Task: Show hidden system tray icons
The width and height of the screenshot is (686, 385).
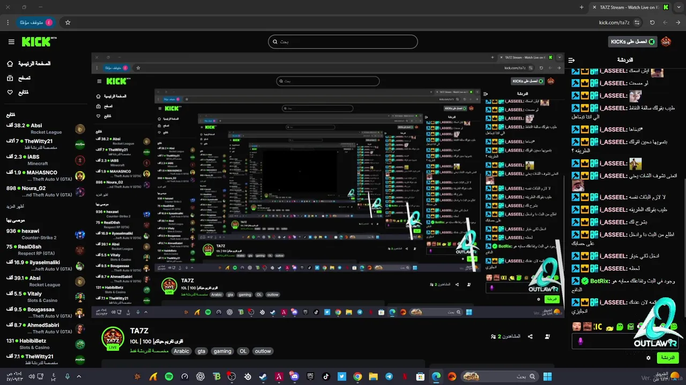Action: 79,376
